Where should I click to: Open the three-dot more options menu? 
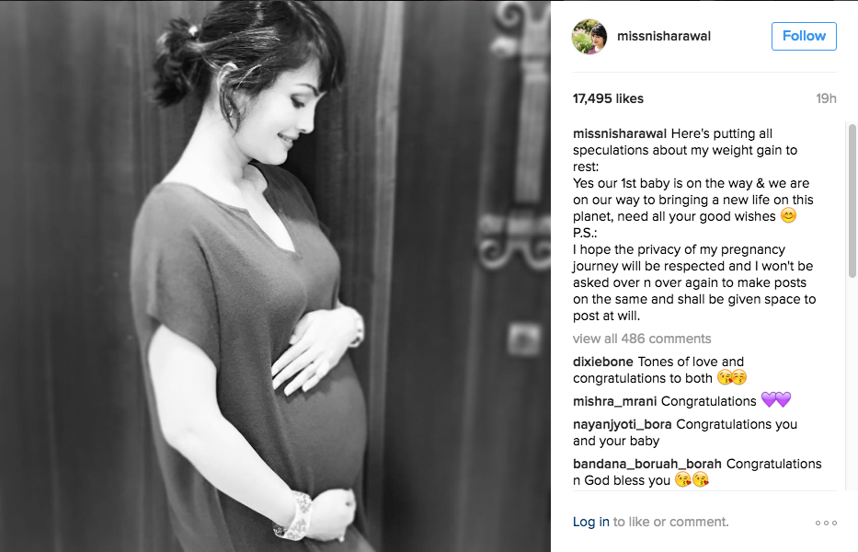click(x=826, y=523)
